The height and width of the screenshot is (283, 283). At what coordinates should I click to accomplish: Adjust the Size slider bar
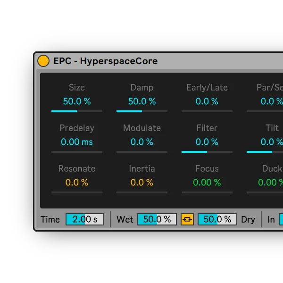tap(77, 111)
